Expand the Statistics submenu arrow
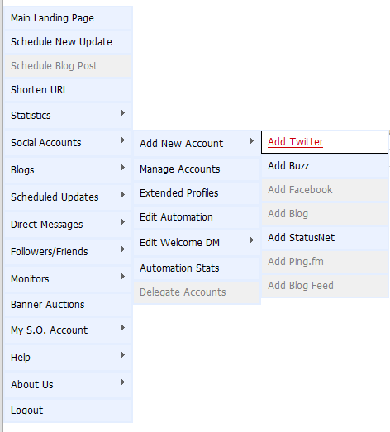 coord(123,113)
